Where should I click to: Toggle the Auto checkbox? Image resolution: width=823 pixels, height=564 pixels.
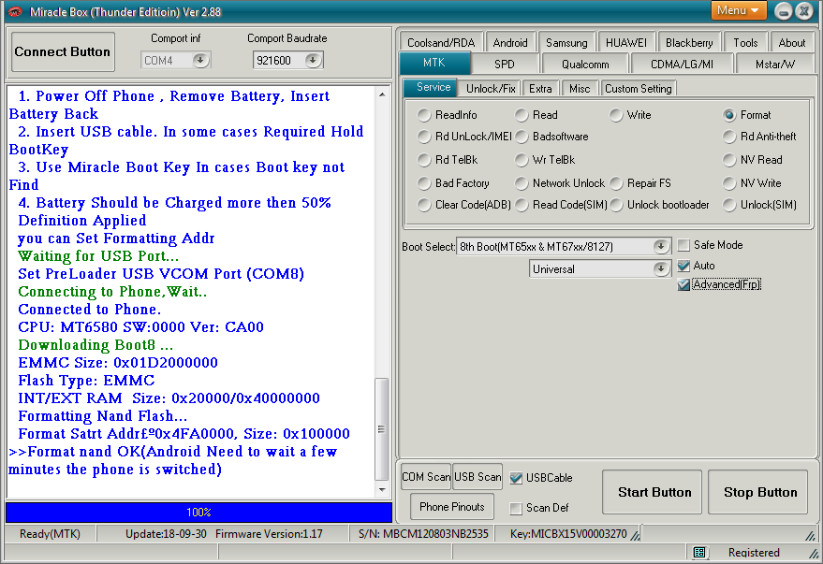(x=683, y=266)
